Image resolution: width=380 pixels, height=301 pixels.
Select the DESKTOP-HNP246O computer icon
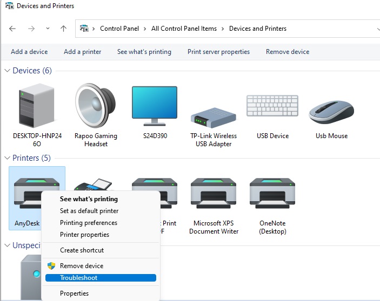click(37, 105)
